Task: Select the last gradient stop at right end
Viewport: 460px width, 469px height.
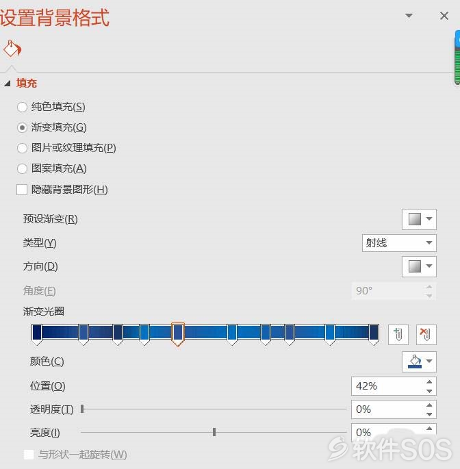Action: click(374, 334)
